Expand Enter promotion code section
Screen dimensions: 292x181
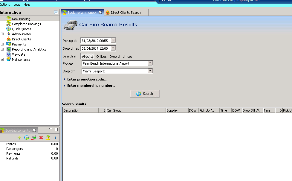tap(65, 79)
